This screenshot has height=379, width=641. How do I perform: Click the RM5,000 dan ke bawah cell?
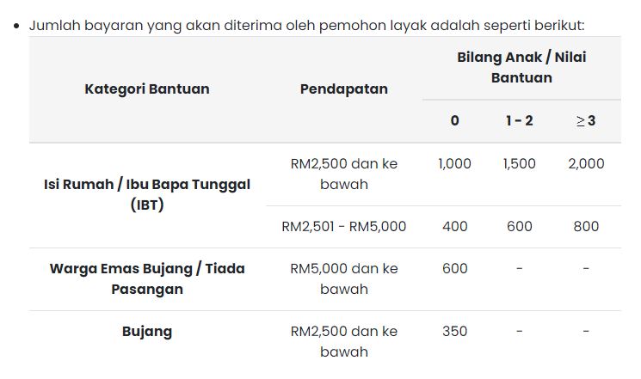[344, 279]
